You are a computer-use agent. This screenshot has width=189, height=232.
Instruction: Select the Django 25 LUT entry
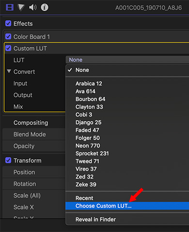pos(127,122)
